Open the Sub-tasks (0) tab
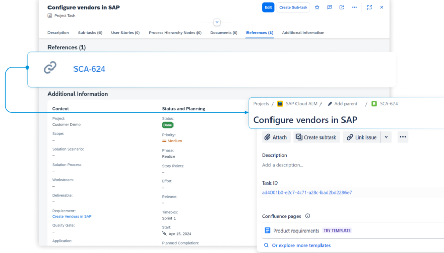This screenshot has width=444, height=253. pyautogui.click(x=90, y=33)
